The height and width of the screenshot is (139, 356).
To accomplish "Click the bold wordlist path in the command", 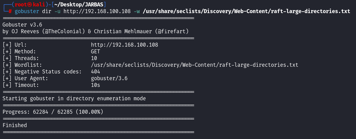I will pos(246,11).
